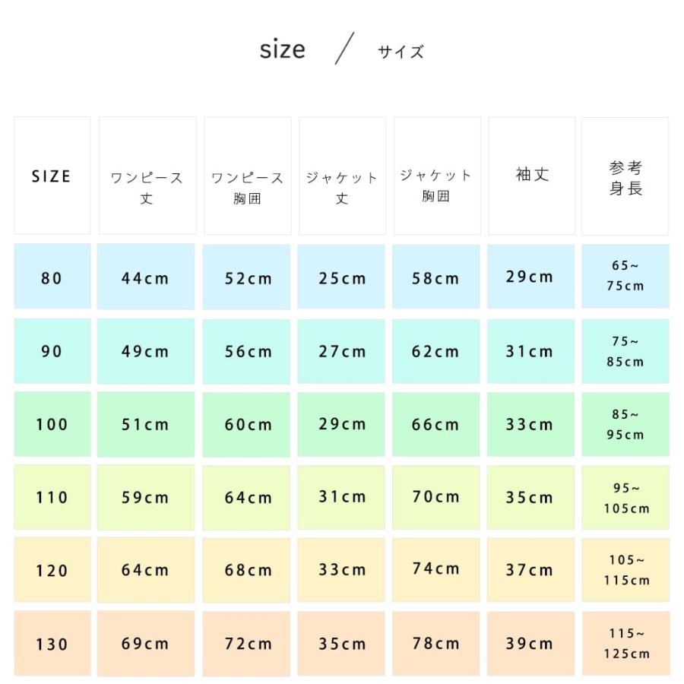684x684 pixels.
Task: Select the 66cm jacket chest cell
Action: (x=436, y=424)
